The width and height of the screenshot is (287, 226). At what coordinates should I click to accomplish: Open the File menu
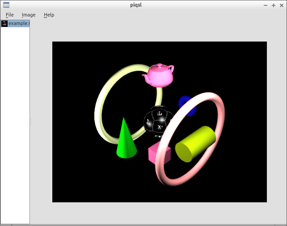pos(10,15)
